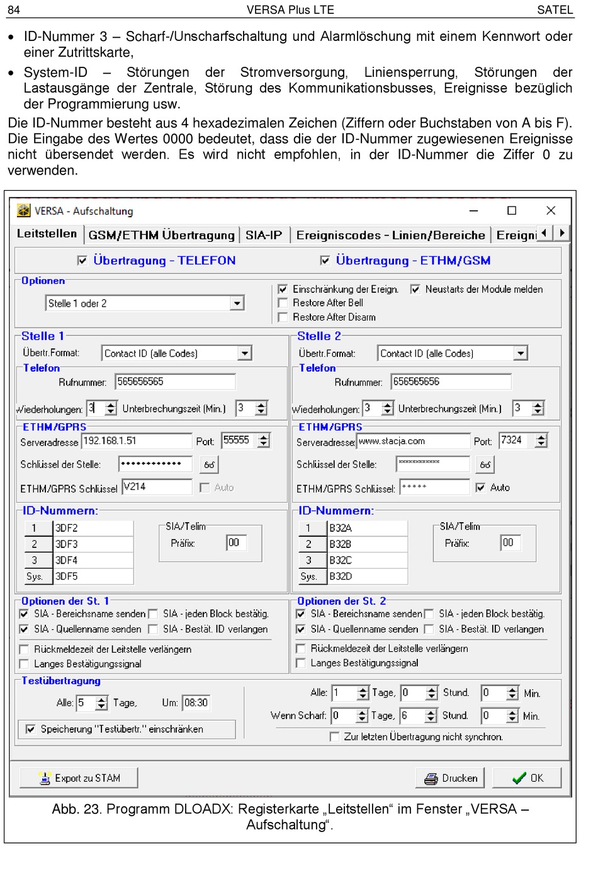Select ID-Nummer 3DF2 cell
The image size is (598, 880).
coord(93,528)
